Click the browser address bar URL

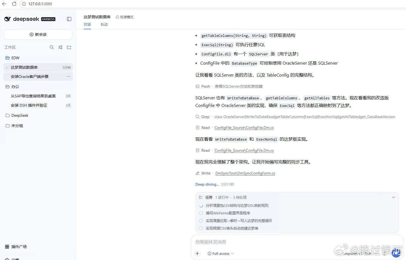pos(40,4)
